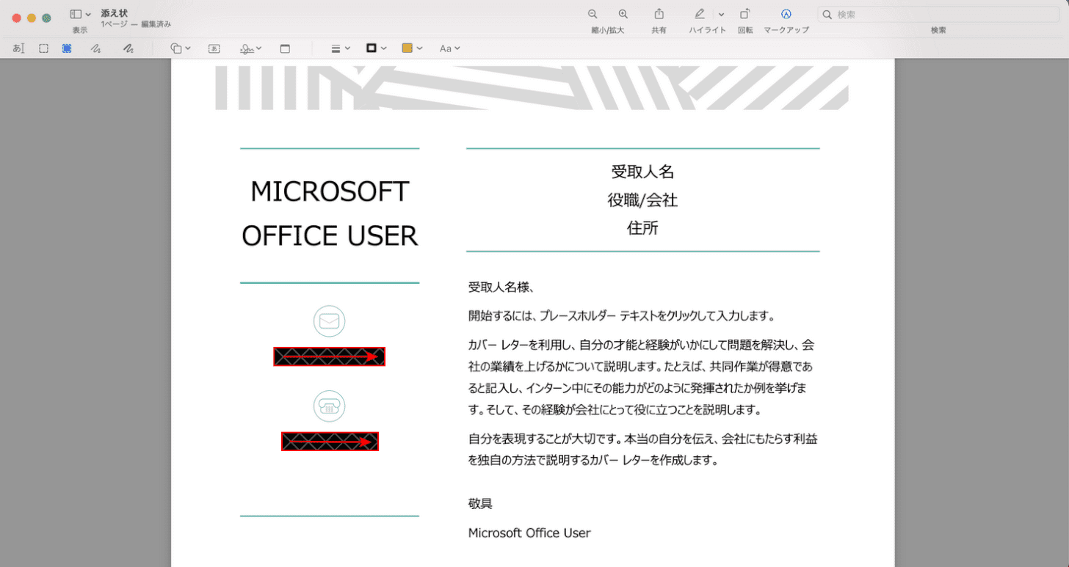Screen dimensions: 1069x567
Task: Select the rectangular selection tool
Action: [44, 48]
